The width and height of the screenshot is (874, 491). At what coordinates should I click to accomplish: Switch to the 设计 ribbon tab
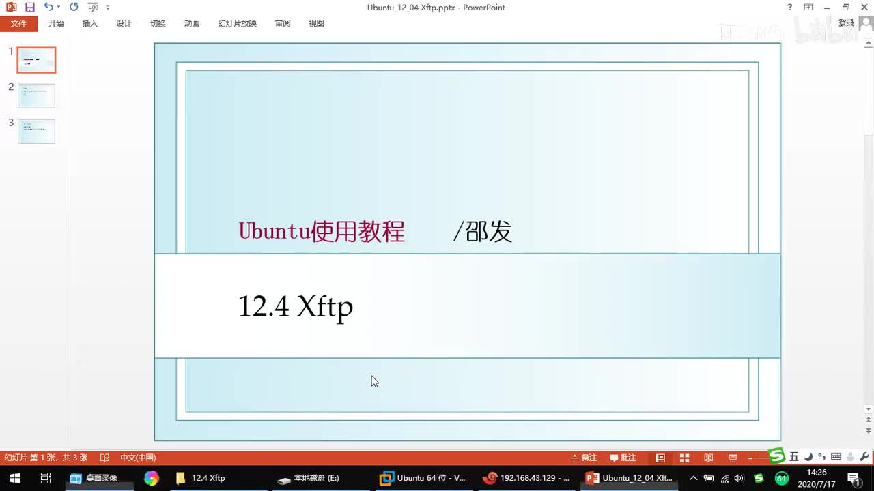124,23
